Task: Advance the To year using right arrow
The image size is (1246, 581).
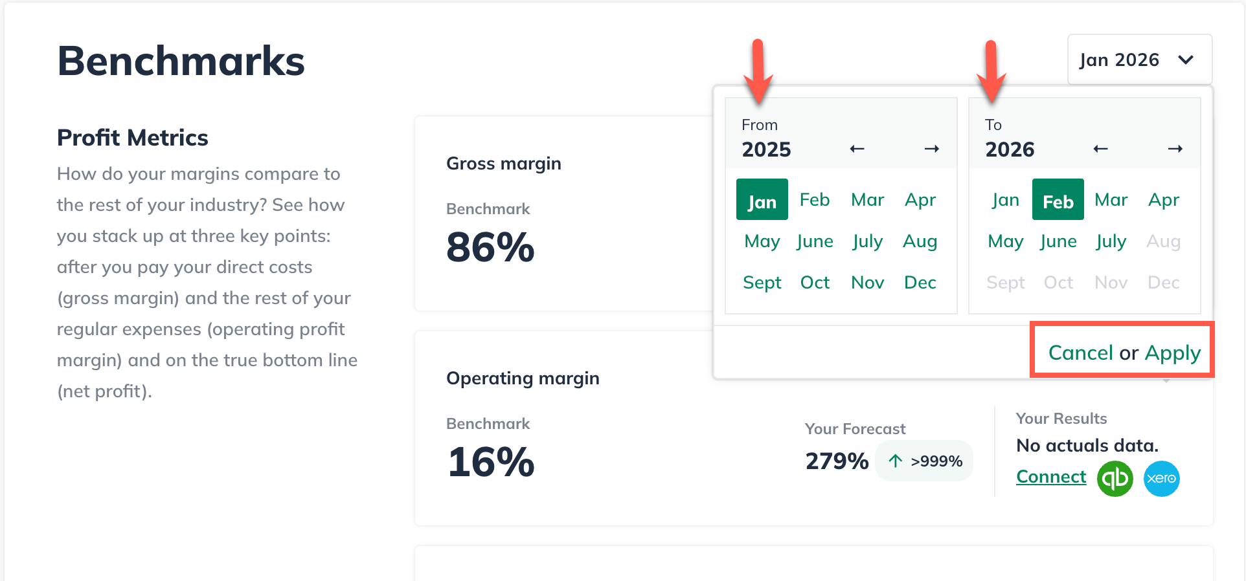Action: pyautogui.click(x=1175, y=149)
